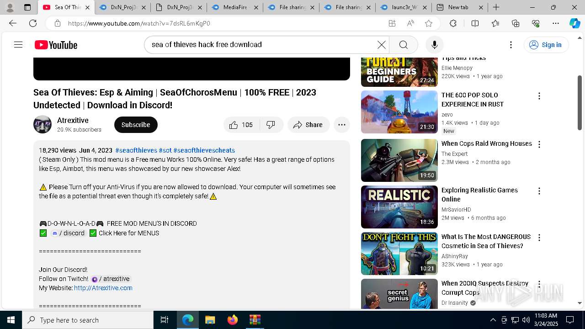This screenshot has height=329, width=585.
Task: Open YouTube settings three-dot menu
Action: 511,45
